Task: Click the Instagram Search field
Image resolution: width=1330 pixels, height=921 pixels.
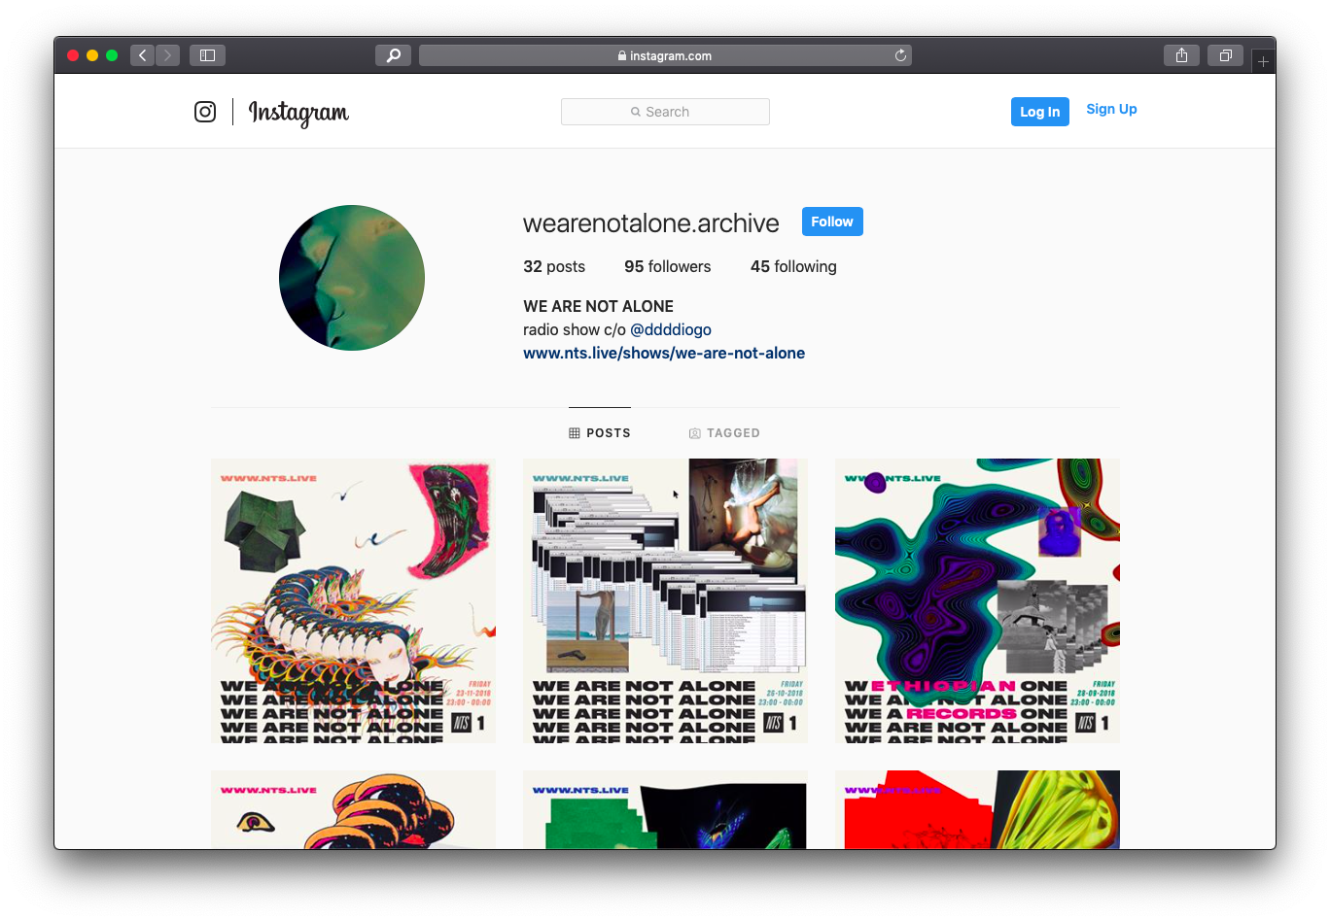Action: (665, 112)
